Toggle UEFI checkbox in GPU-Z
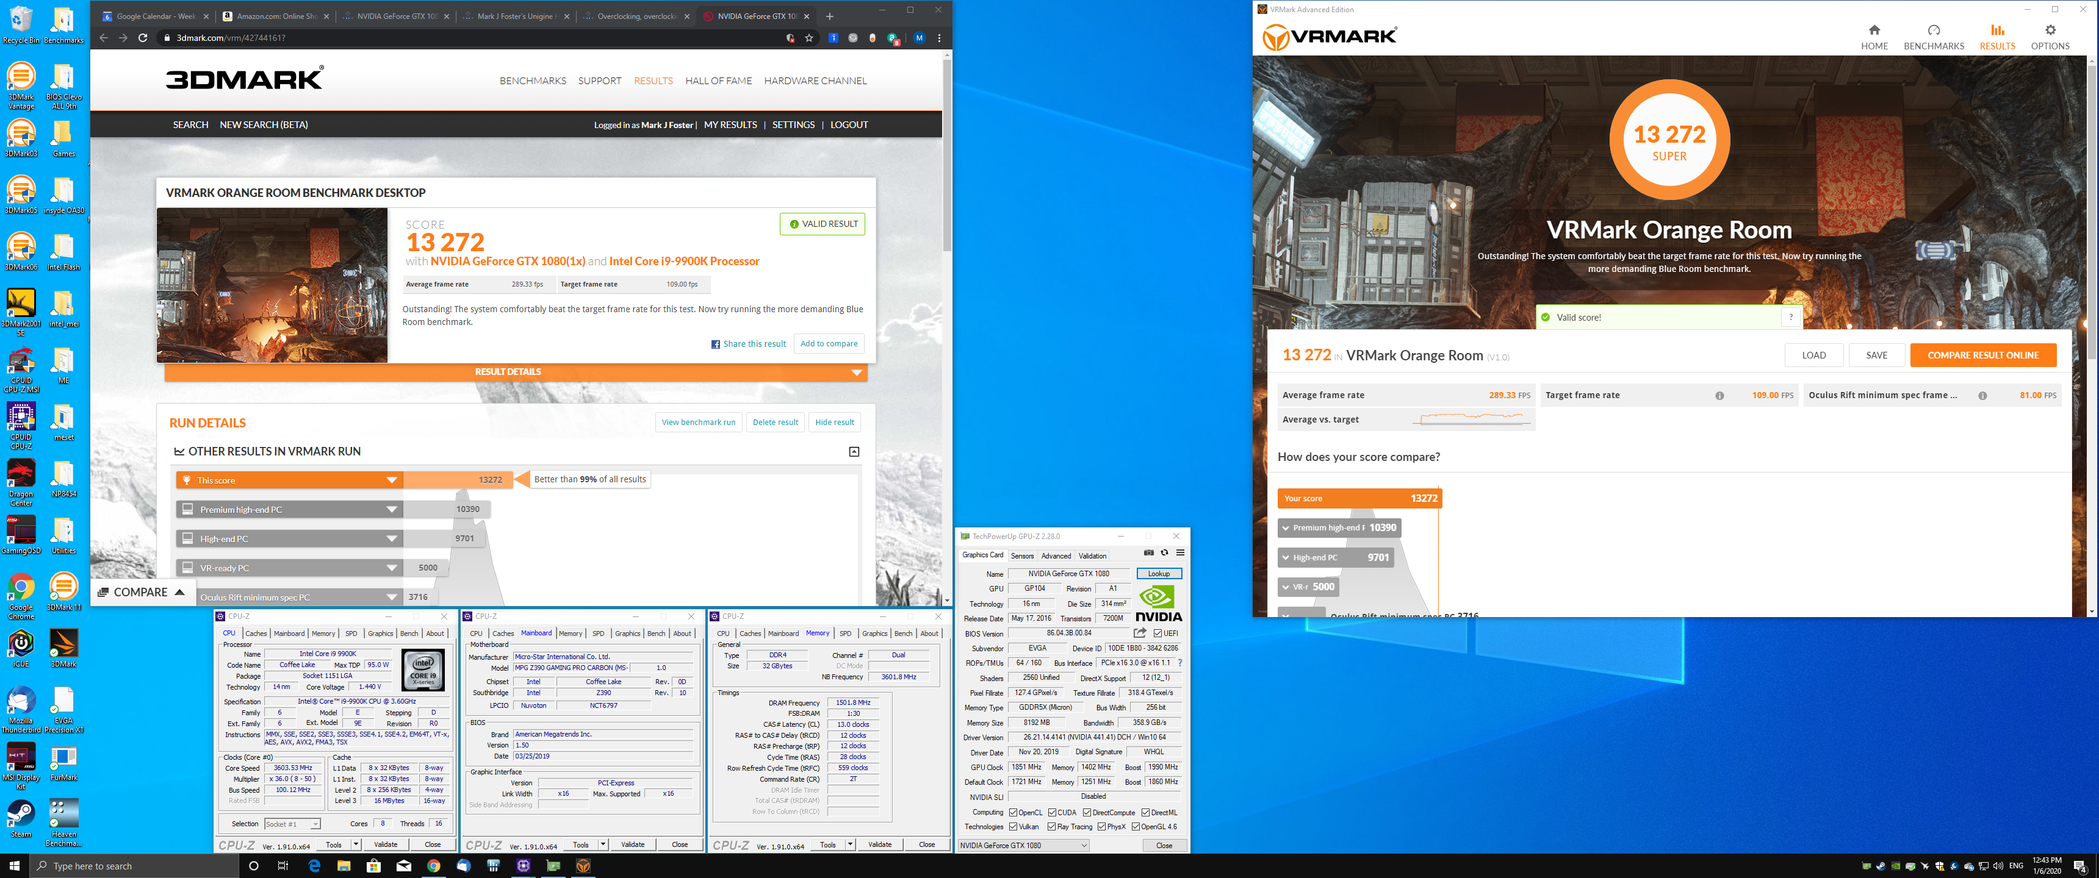This screenshot has width=2099, height=878. tap(1157, 634)
